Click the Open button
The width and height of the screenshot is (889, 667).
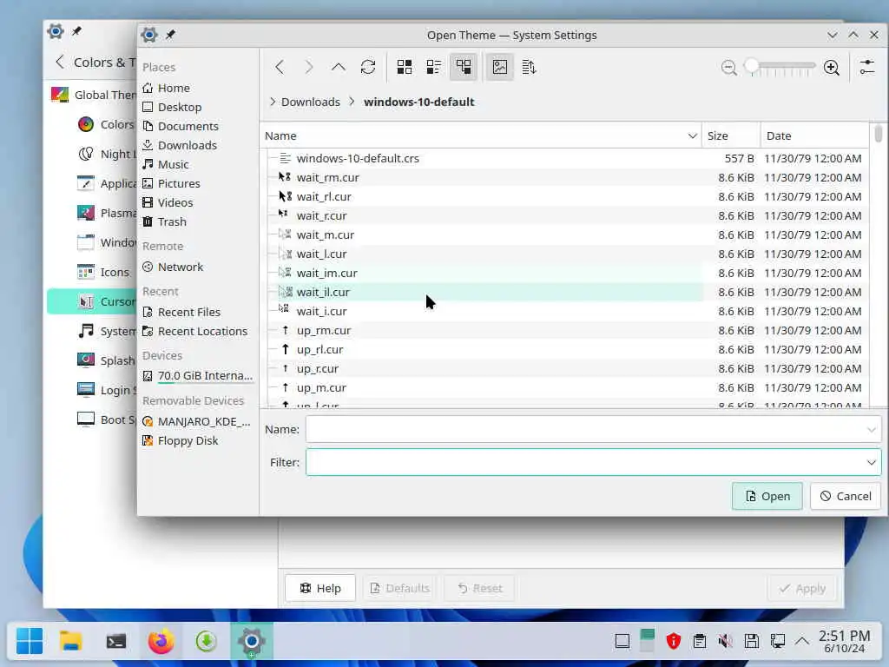[767, 496]
